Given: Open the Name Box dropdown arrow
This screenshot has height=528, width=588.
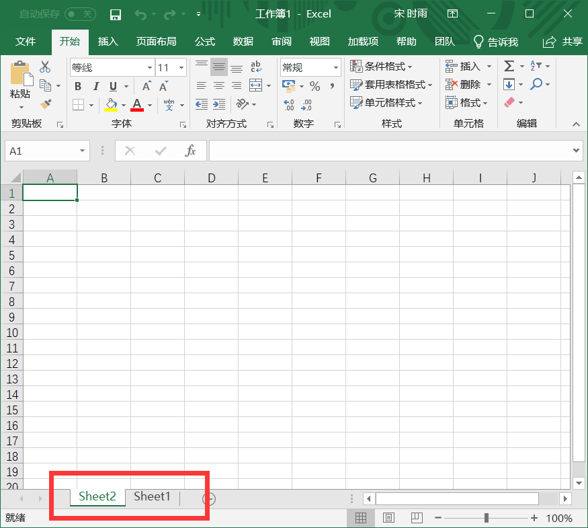Looking at the screenshot, I should 83,151.
